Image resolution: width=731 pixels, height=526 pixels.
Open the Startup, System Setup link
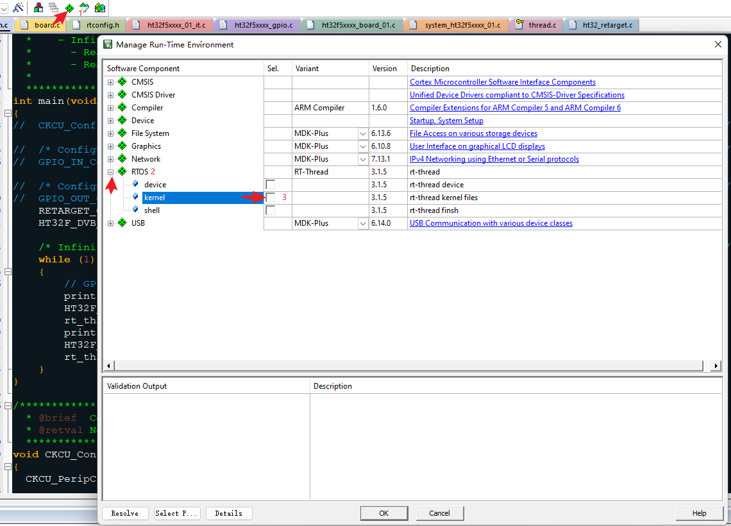[x=446, y=121]
